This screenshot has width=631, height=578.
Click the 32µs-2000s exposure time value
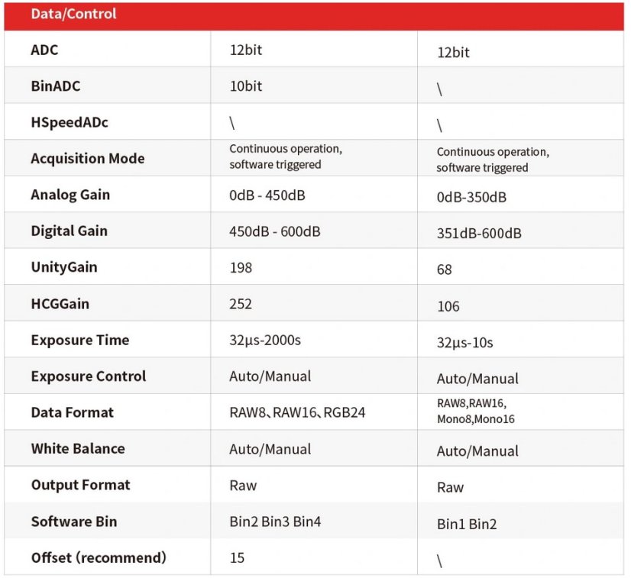click(265, 340)
